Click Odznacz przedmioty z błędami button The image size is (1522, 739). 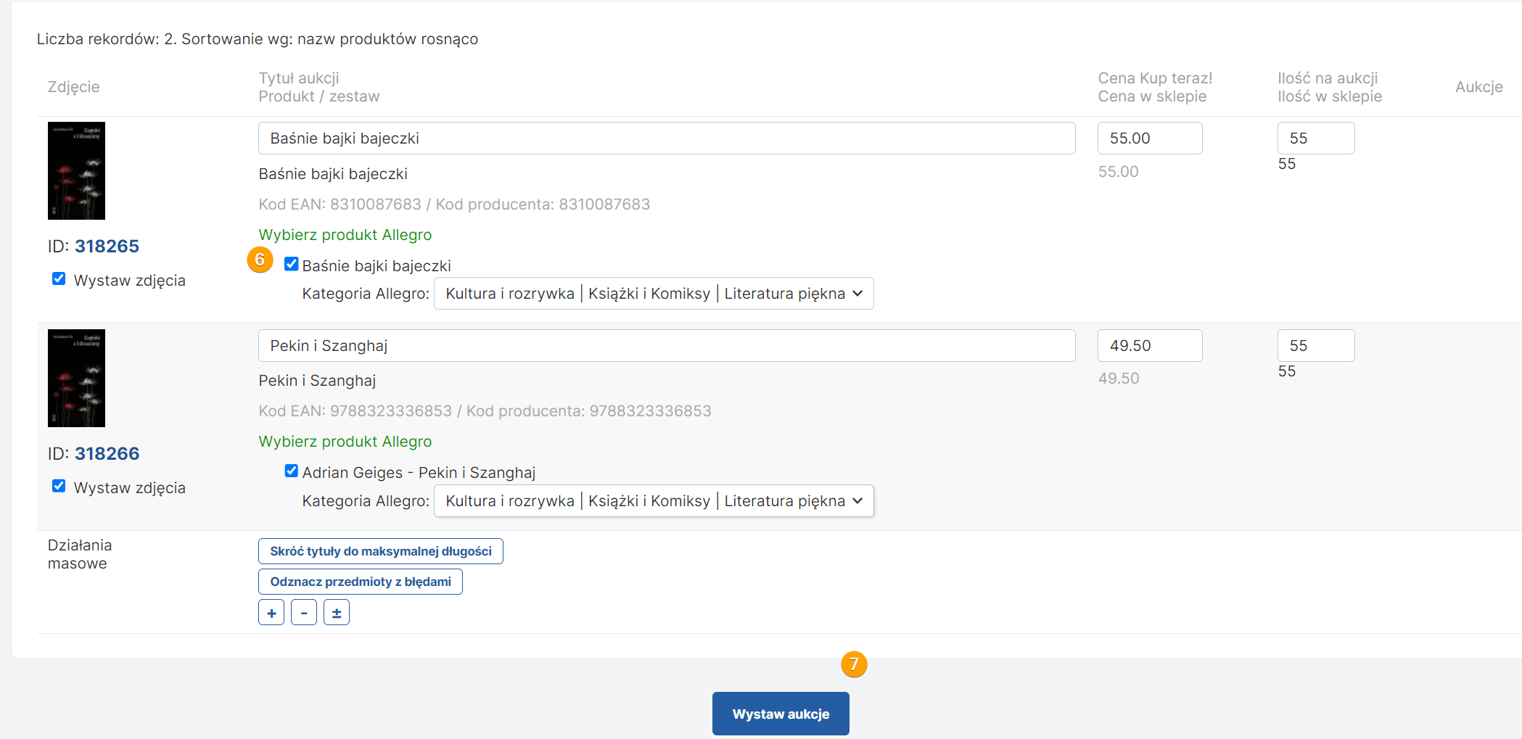pos(360,582)
